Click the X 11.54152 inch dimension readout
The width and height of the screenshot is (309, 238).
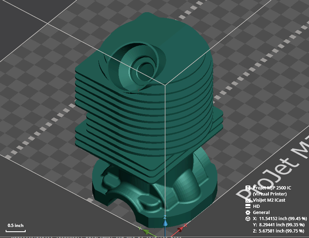280,219
